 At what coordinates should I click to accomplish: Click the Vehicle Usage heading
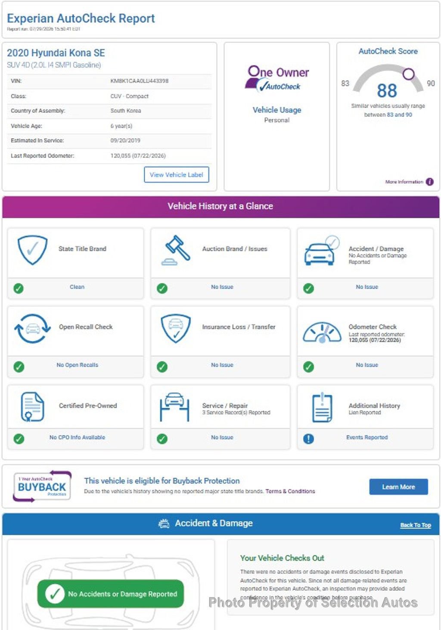click(277, 110)
